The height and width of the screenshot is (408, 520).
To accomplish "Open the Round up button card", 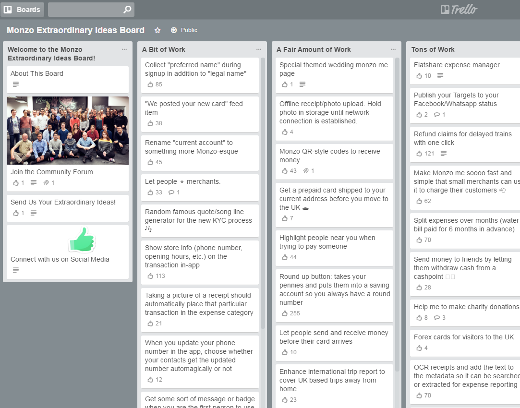I will click(334, 295).
